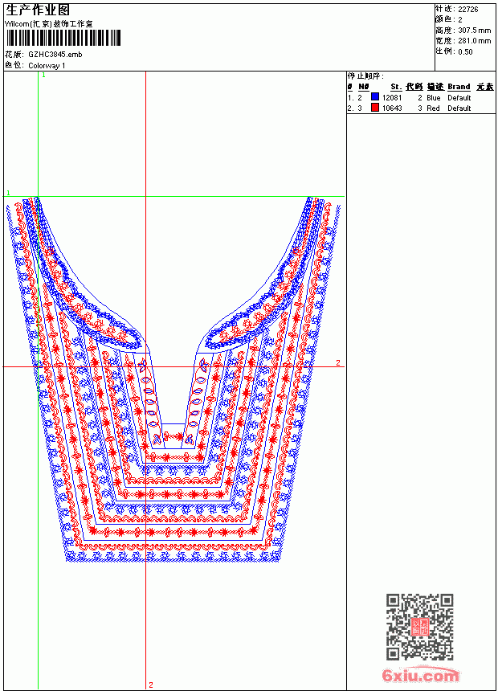The width and height of the screenshot is (498, 691).
Task: Select the Red row stitch count 10643
Action: click(392, 108)
